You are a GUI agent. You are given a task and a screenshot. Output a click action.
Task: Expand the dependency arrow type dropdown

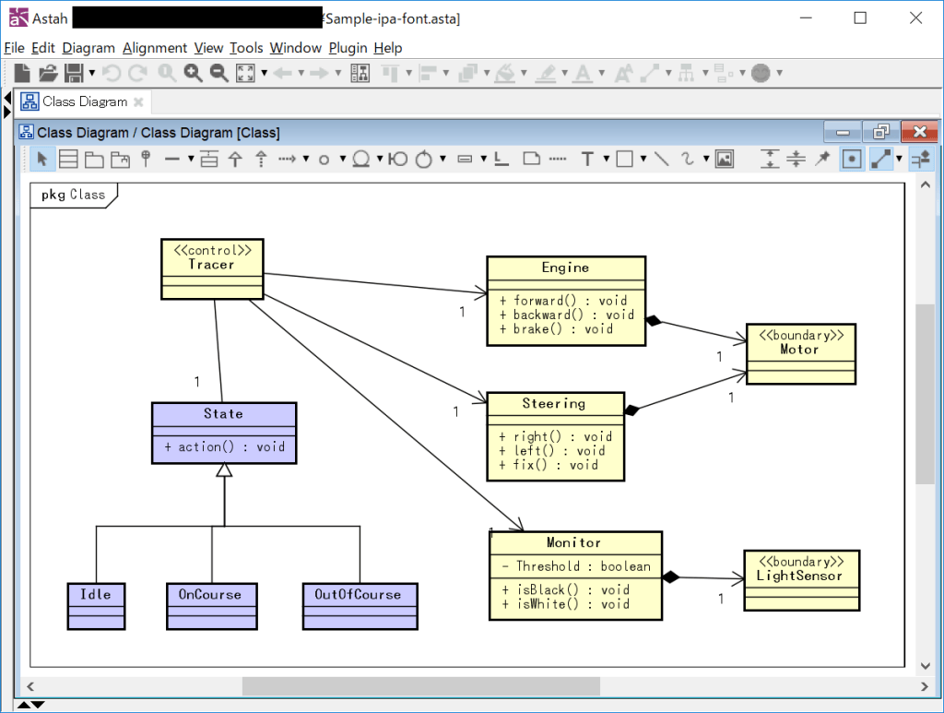[306, 159]
